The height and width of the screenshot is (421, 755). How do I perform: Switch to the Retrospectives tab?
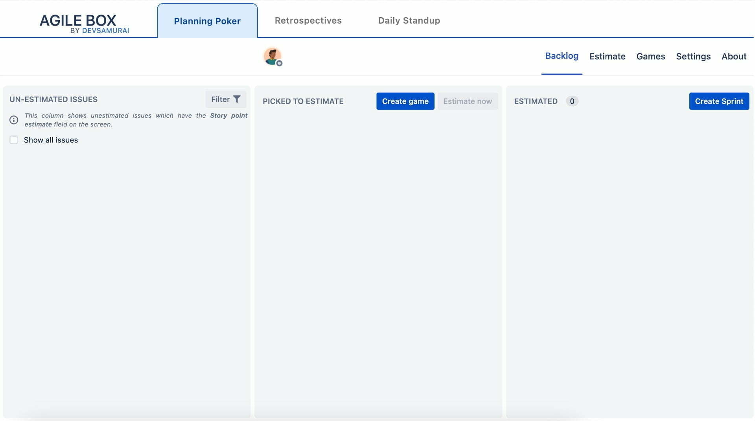click(308, 20)
